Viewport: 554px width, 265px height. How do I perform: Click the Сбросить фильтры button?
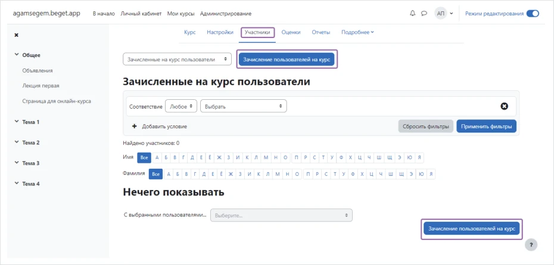click(x=426, y=126)
